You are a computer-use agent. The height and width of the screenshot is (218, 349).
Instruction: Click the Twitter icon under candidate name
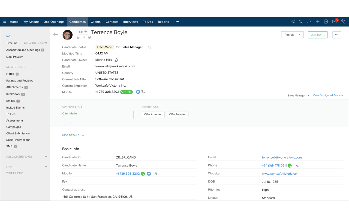(89, 38)
